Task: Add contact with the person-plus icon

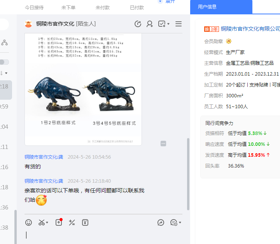Action: coord(149,24)
